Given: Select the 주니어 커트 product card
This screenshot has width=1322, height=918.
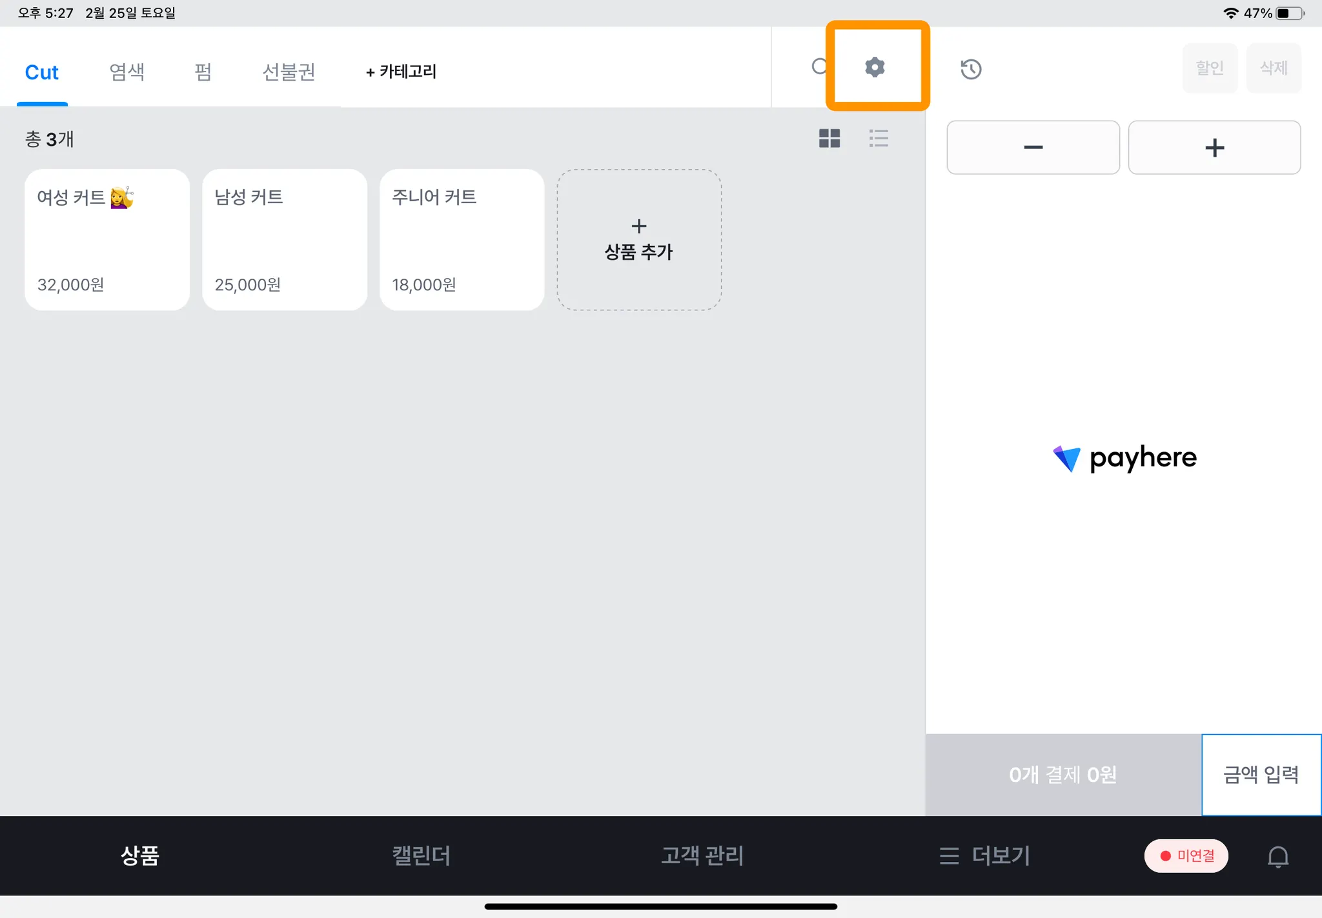Looking at the screenshot, I should pyautogui.click(x=462, y=239).
